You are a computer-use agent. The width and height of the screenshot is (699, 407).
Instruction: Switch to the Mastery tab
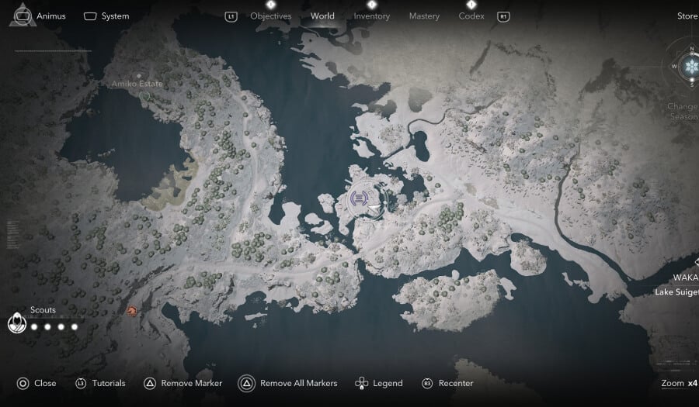[x=424, y=16]
